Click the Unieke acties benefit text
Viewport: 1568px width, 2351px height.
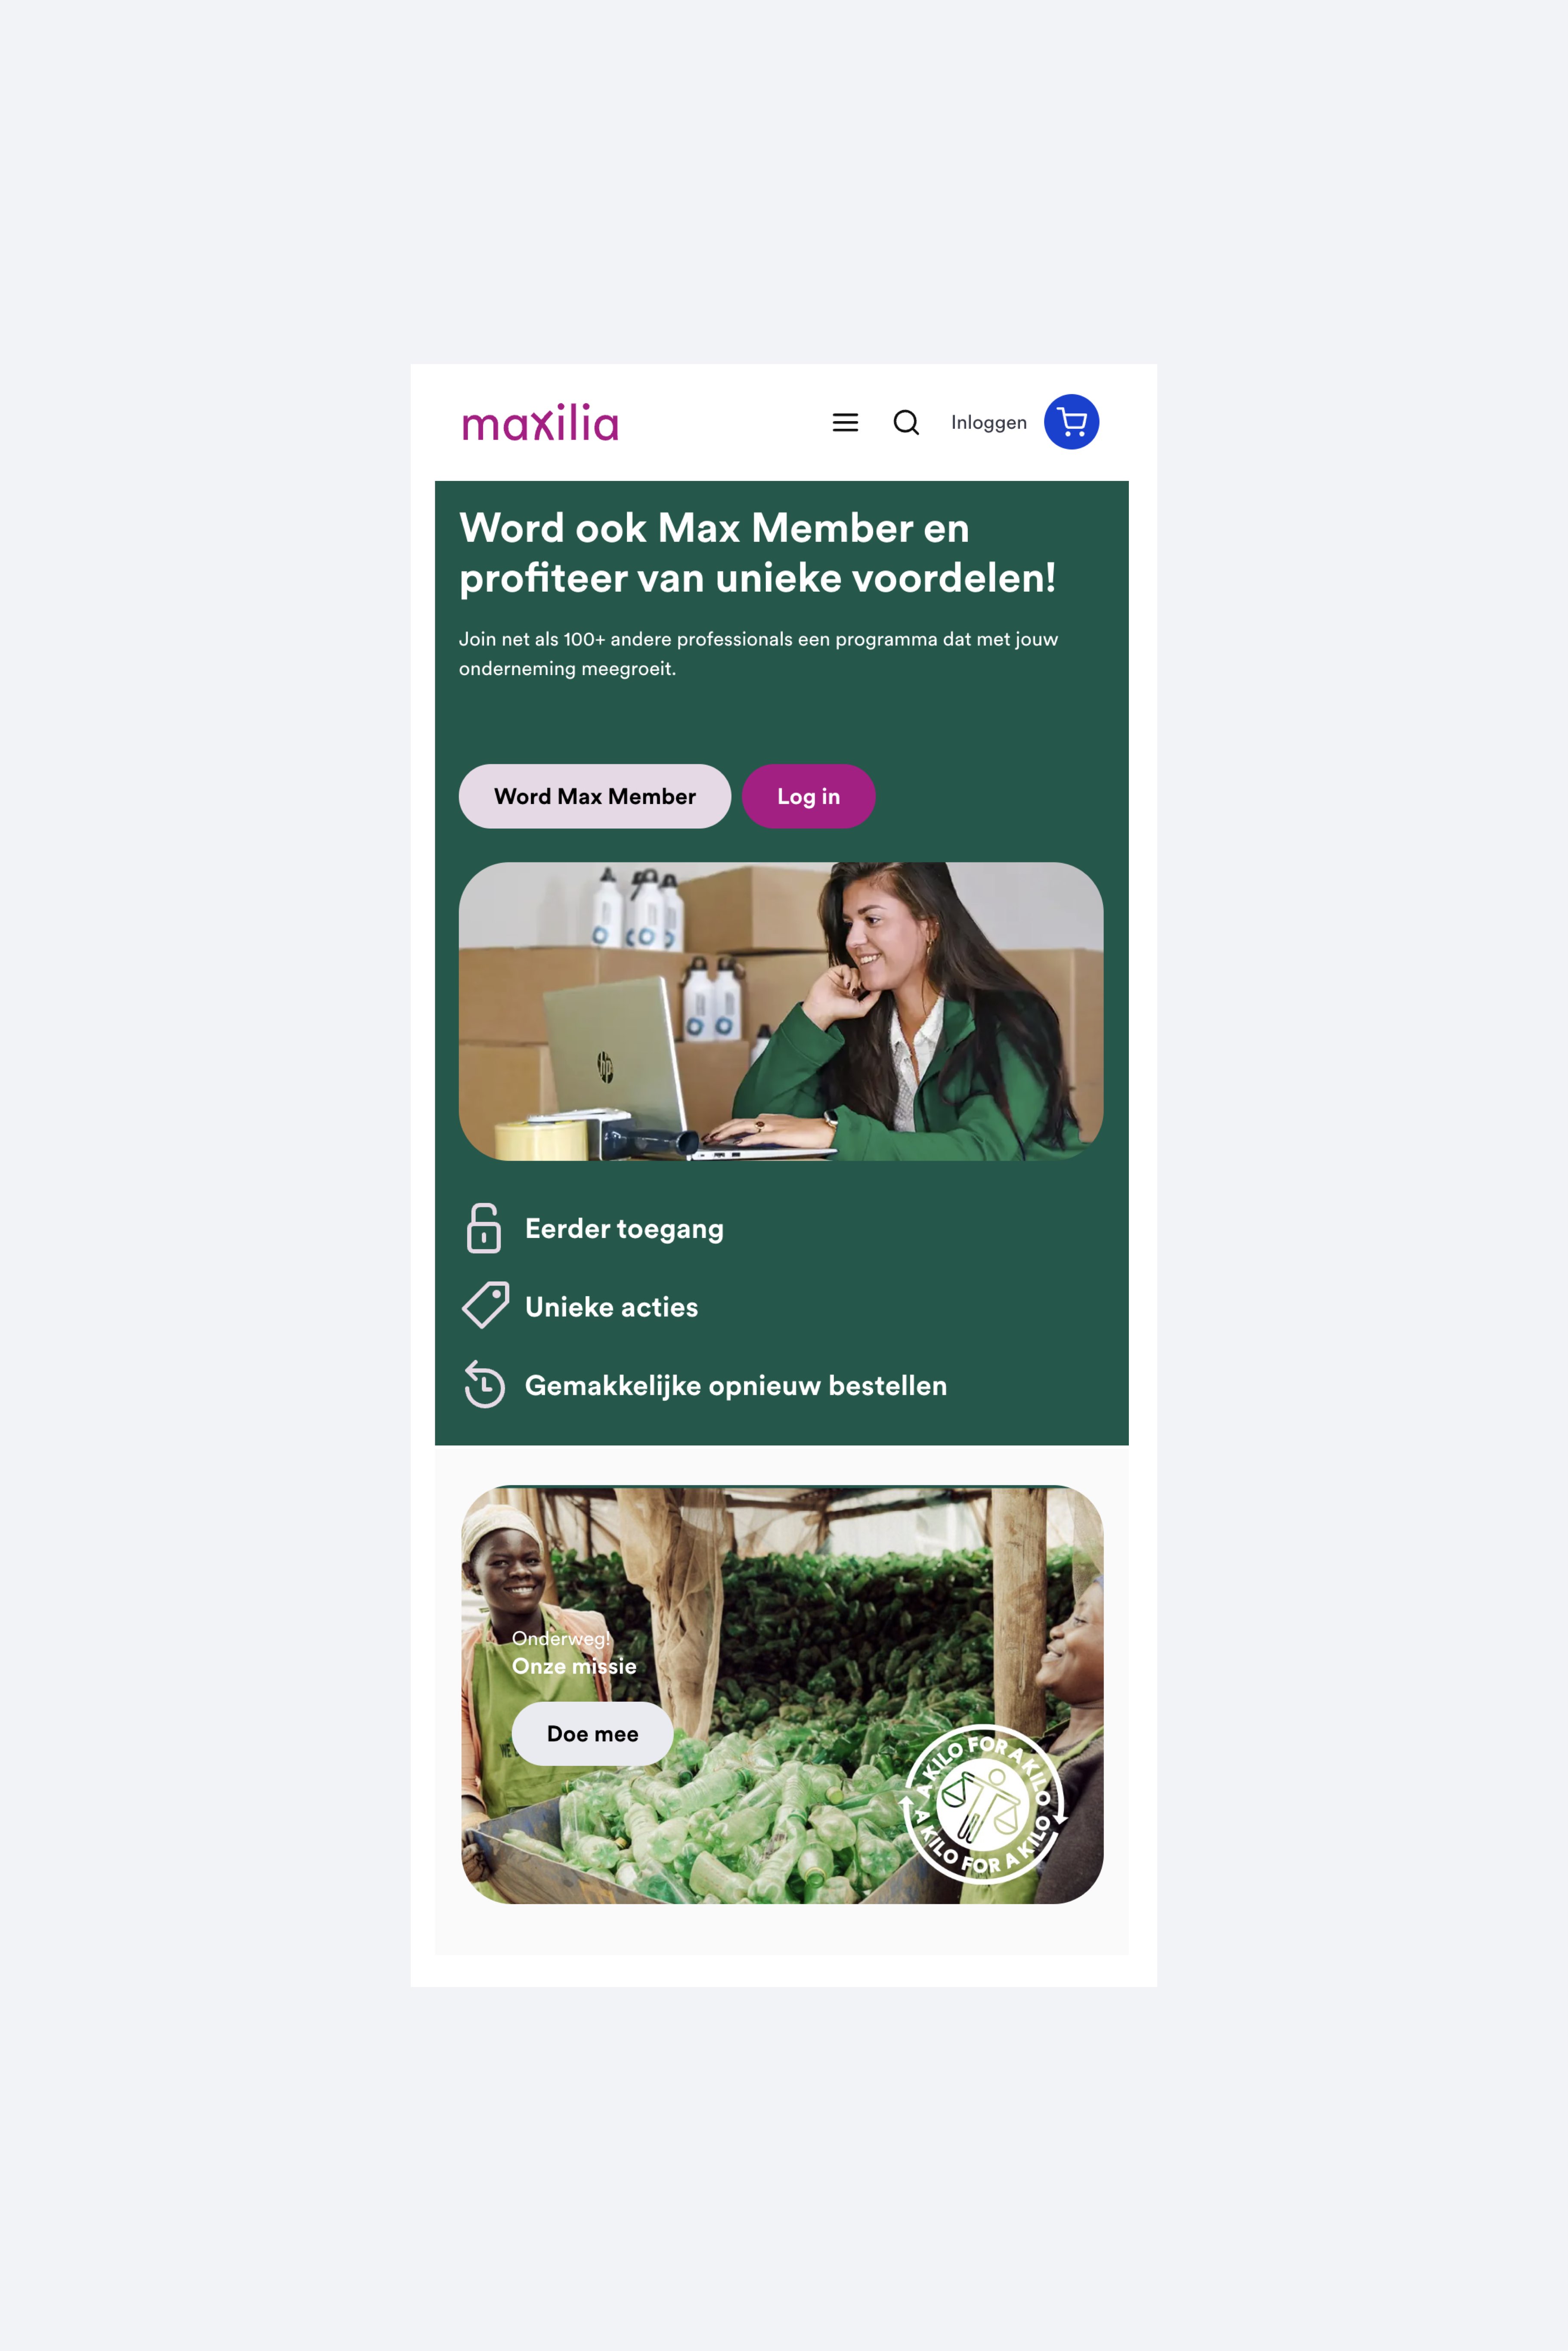click(x=611, y=1306)
